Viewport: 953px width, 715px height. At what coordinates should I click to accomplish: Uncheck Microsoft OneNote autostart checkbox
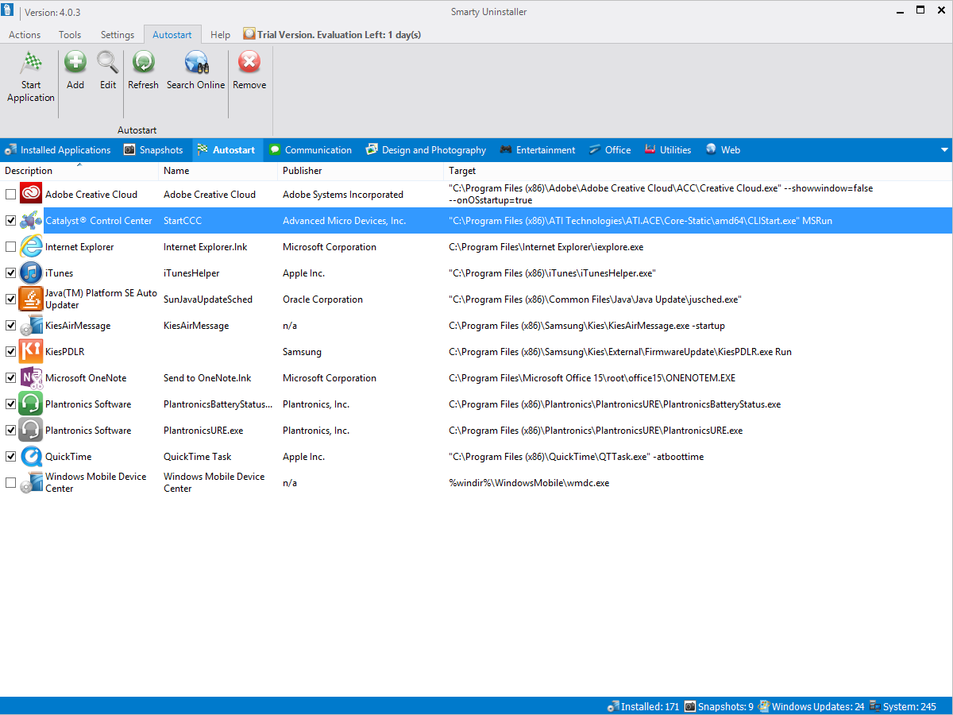10,378
